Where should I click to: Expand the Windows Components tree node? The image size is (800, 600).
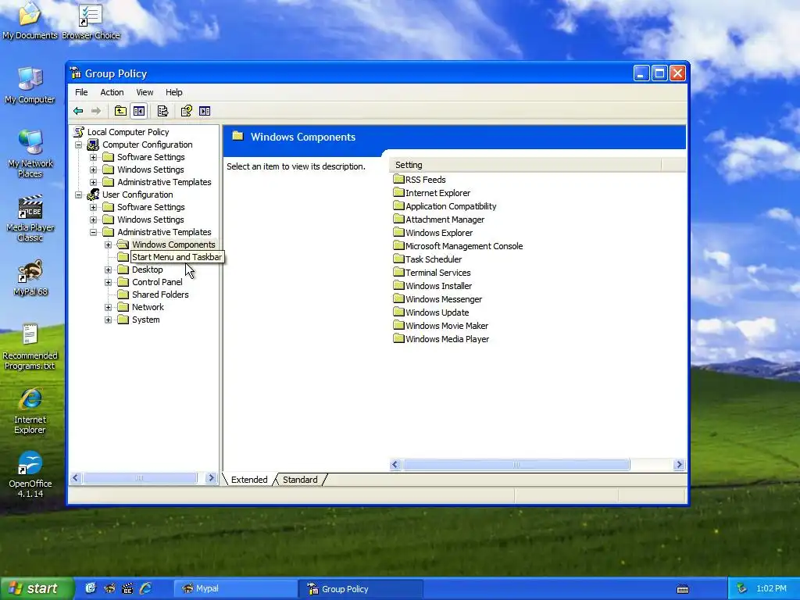pos(108,245)
